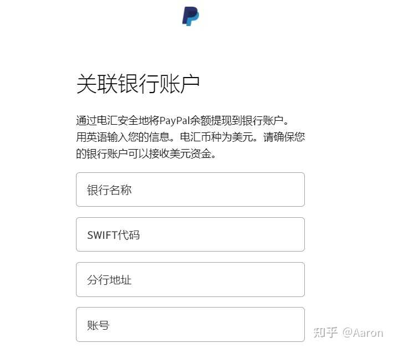Click the 分行地址 placeholder text
The image size is (393, 348).
pos(109,280)
